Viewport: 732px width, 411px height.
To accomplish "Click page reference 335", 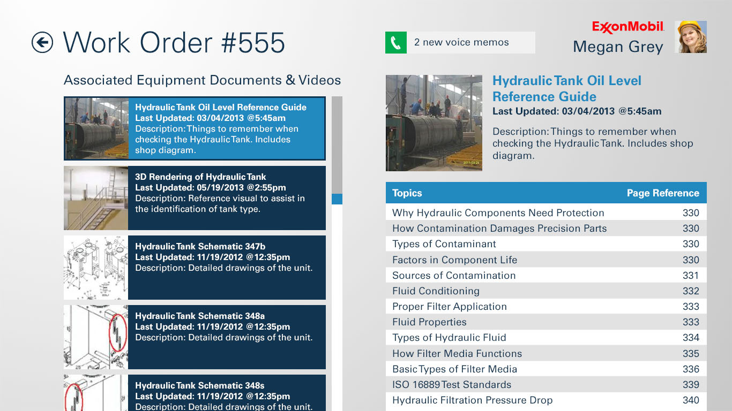I will click(691, 353).
